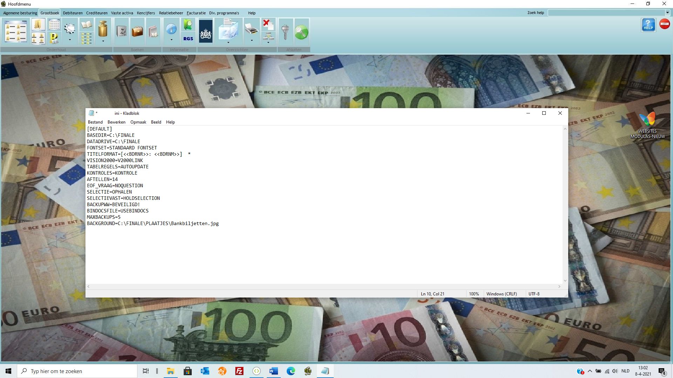Screen dimensions: 673x378
Task: Click Kladblok vertical scrollbar down arrow
Action: point(565,280)
